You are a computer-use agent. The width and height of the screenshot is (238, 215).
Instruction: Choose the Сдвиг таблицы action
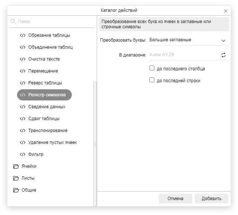[44, 119]
